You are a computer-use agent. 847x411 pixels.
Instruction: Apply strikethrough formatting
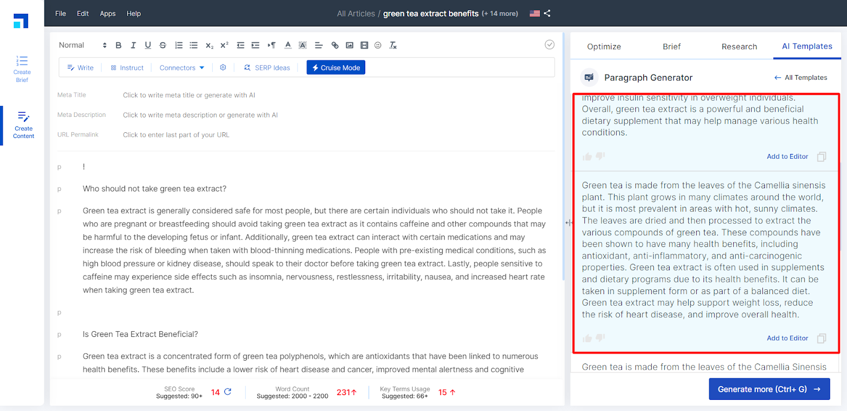pos(163,45)
